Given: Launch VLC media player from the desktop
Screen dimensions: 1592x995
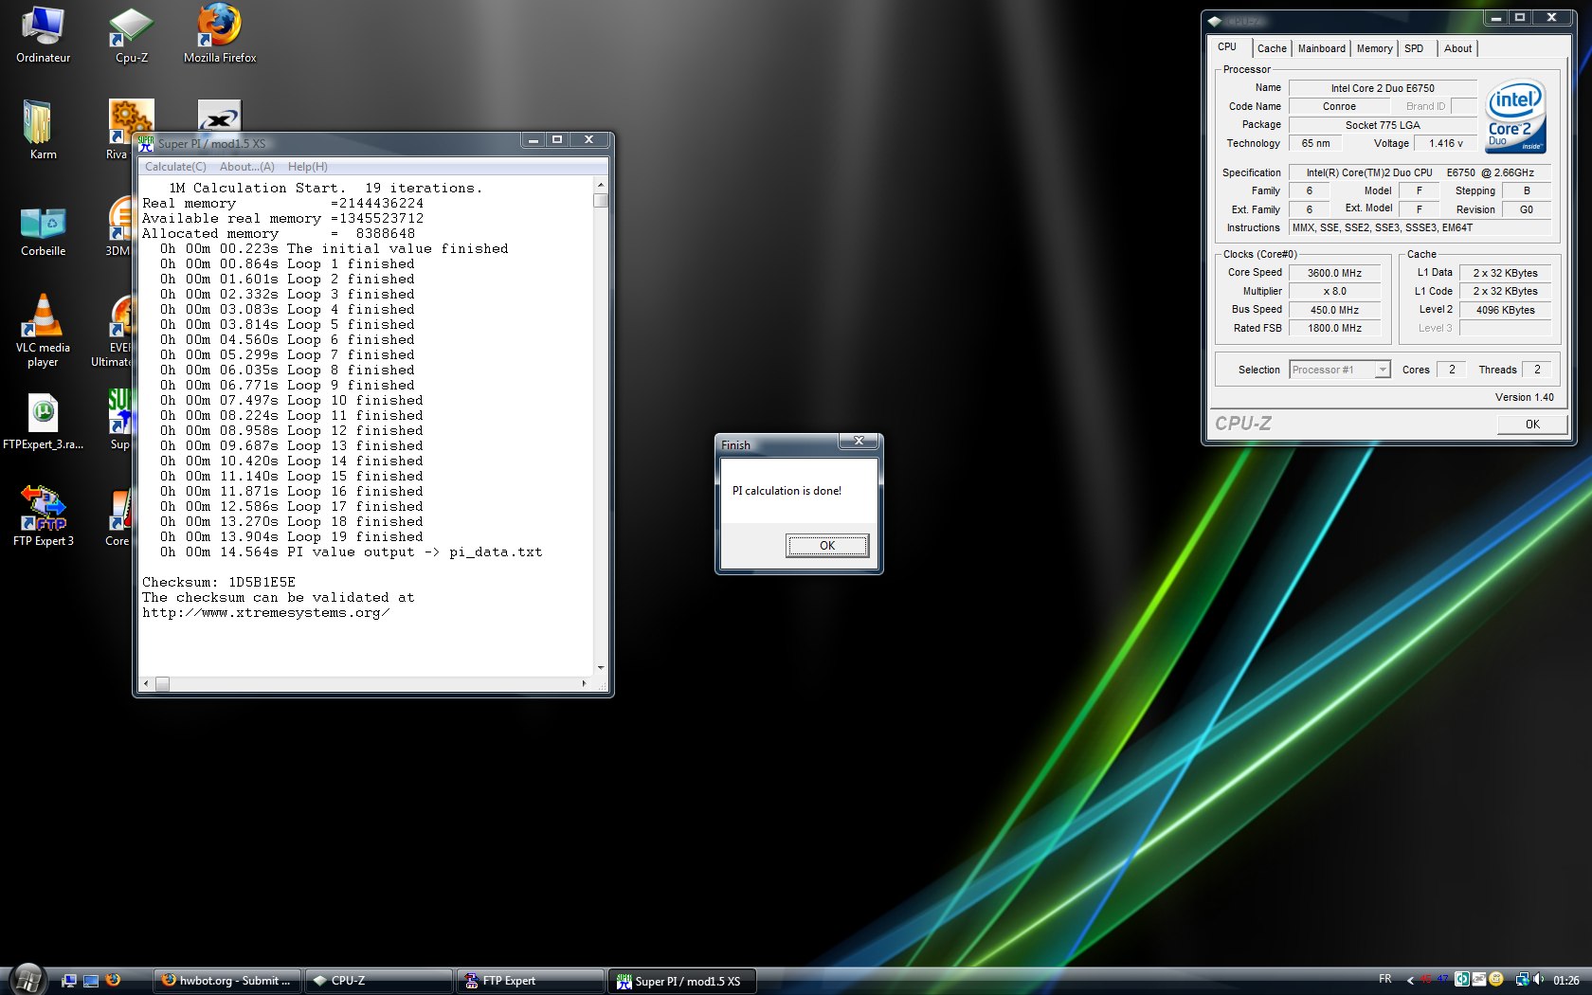Looking at the screenshot, I should [x=43, y=330].
